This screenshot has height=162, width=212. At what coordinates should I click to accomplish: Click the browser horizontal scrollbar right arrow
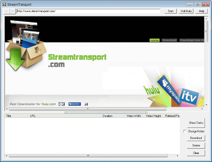[202, 109]
